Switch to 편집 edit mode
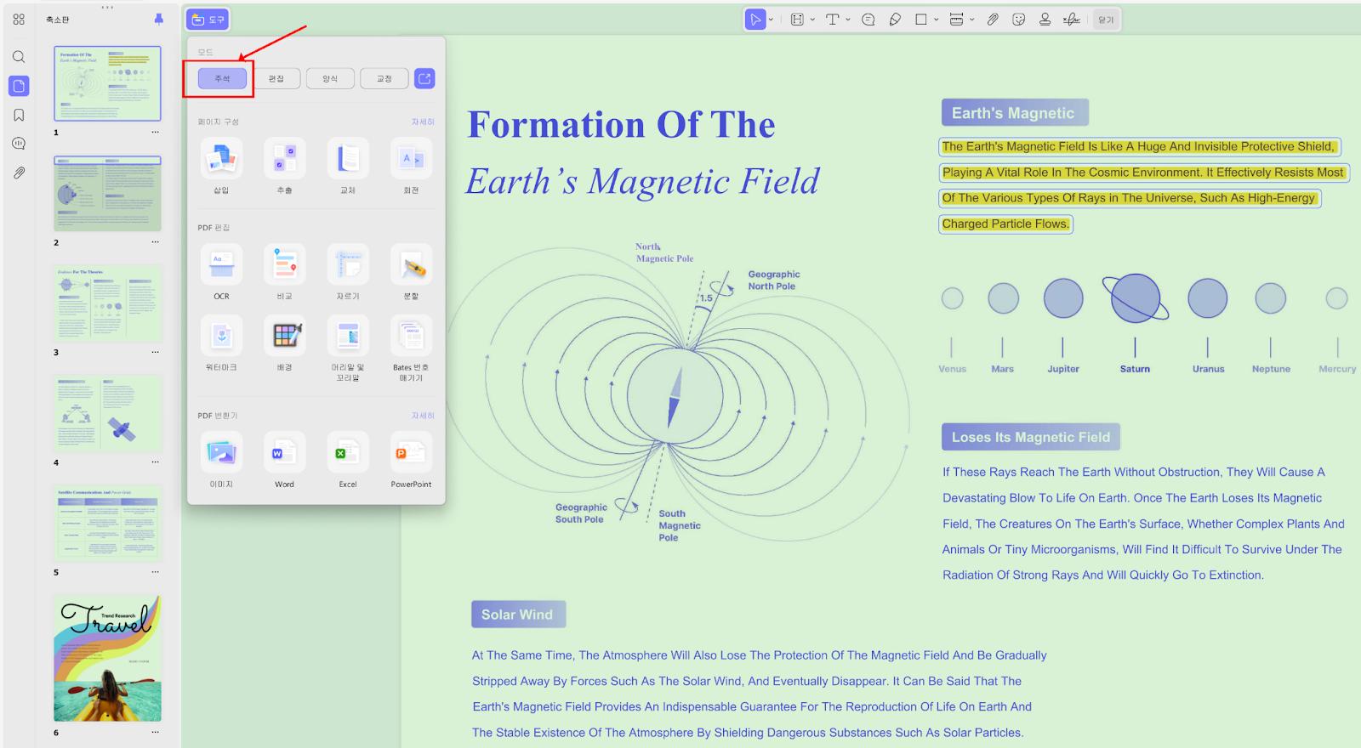 coord(276,78)
